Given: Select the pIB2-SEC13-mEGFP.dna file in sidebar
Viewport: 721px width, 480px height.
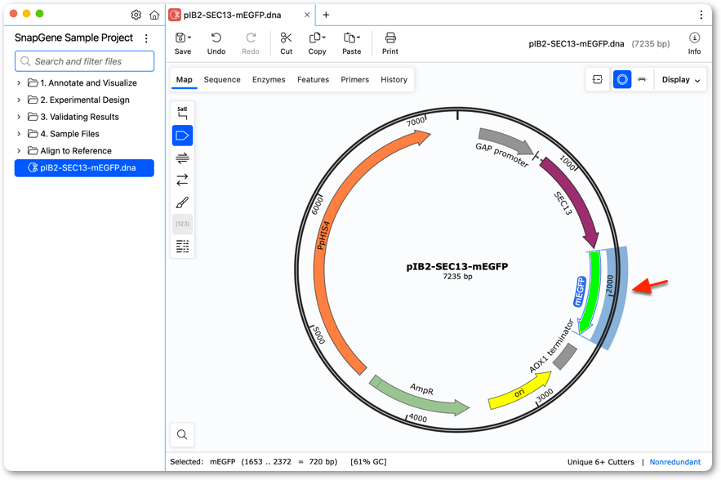Looking at the screenshot, I should click(x=84, y=168).
